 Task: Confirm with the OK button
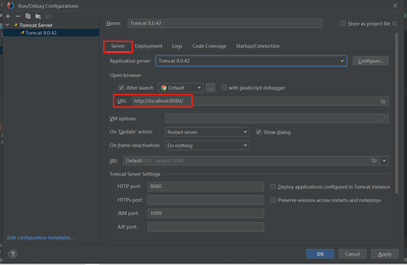coord(320,254)
